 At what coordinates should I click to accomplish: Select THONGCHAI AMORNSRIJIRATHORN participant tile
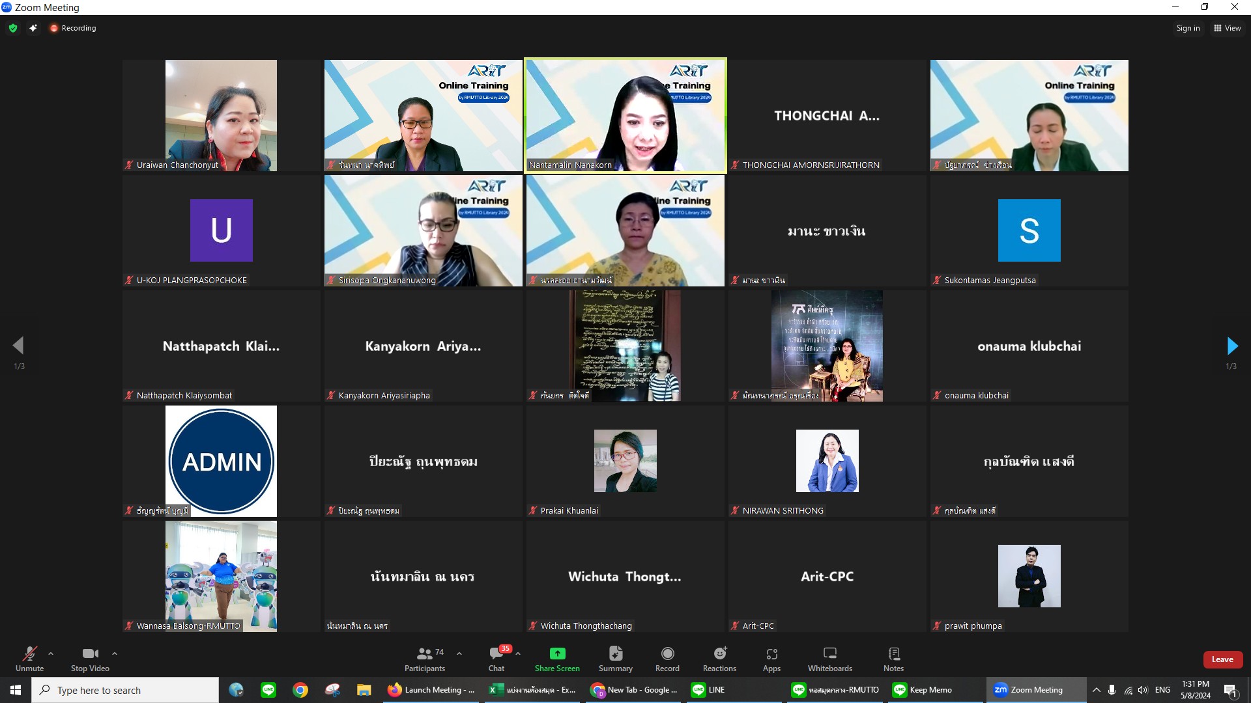click(827, 115)
